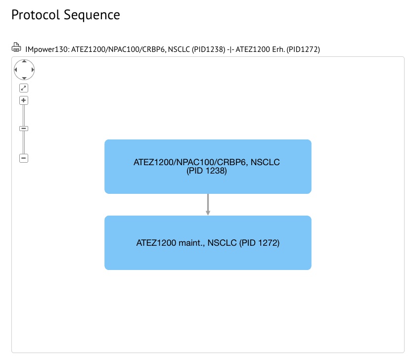
Task: Zoom out using the bottom minus icon
Action: pos(23,158)
